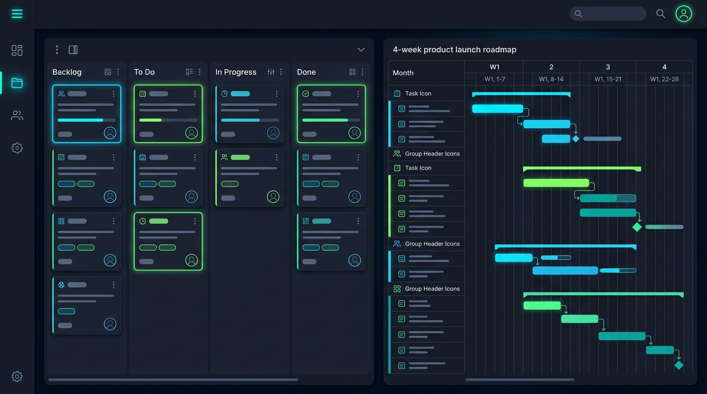Click the list view icon in To Do header
Viewport: 707px width, 394px height.
tap(190, 72)
